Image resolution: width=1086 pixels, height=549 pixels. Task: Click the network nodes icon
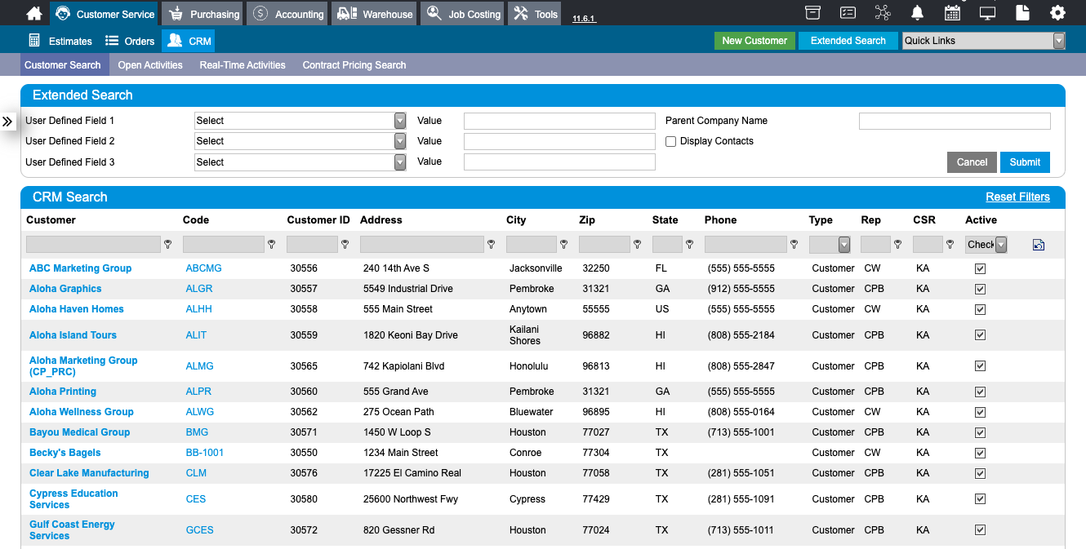click(883, 13)
